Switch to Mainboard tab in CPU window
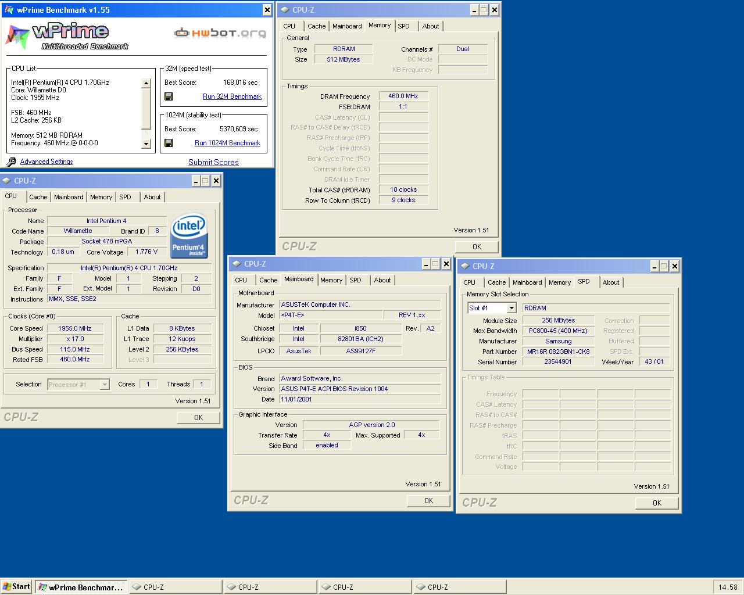The image size is (744, 595). (69, 197)
